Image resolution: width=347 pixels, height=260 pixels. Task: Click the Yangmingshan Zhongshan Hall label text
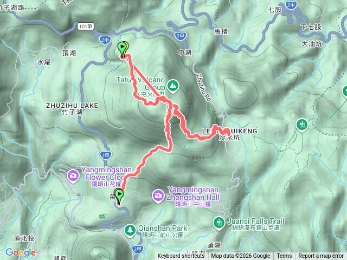point(193,197)
